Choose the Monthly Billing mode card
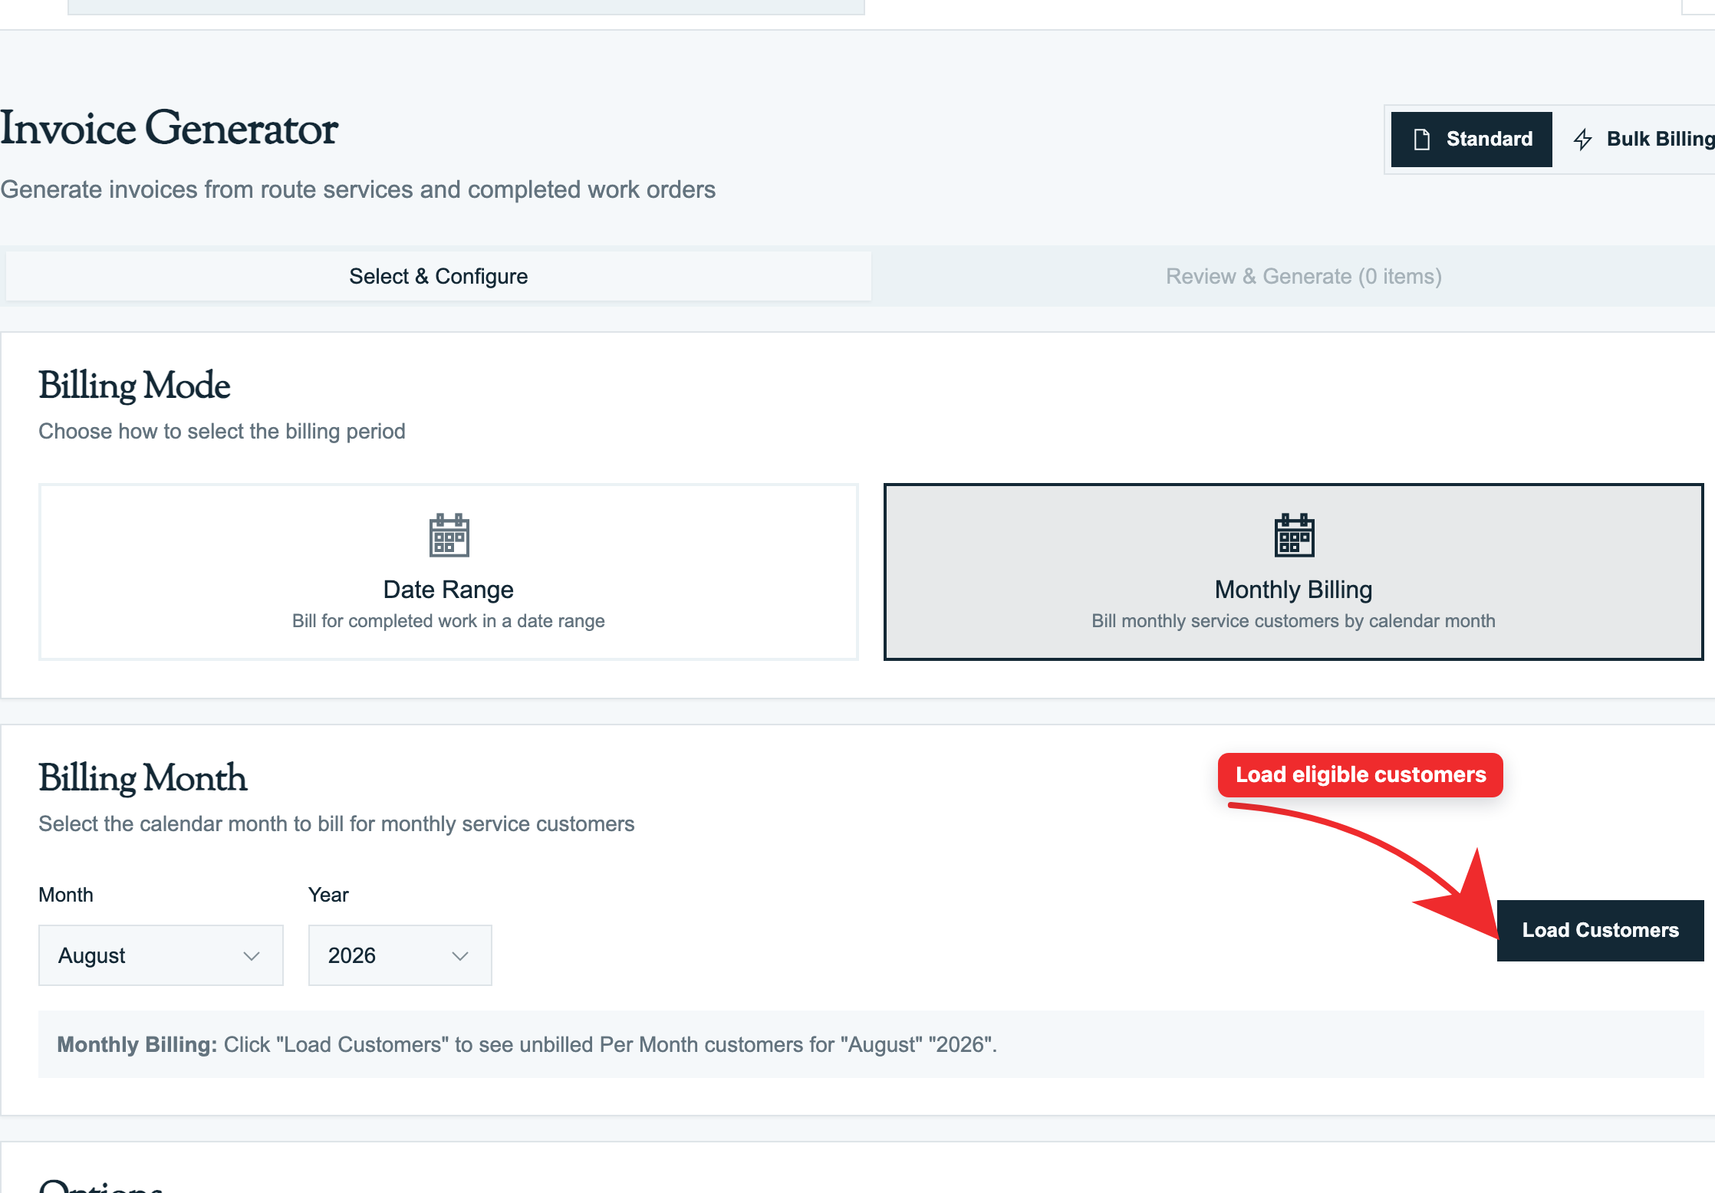This screenshot has width=1715, height=1193. (x=1293, y=571)
